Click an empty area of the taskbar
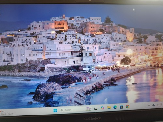Viewport: 163px width, 122px height. tap(33, 112)
